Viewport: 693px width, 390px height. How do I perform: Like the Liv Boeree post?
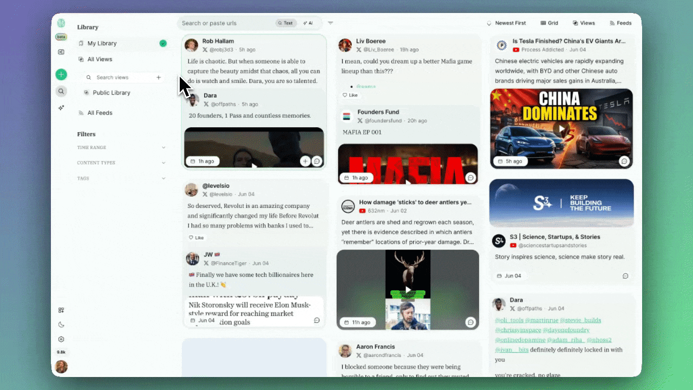click(x=350, y=95)
